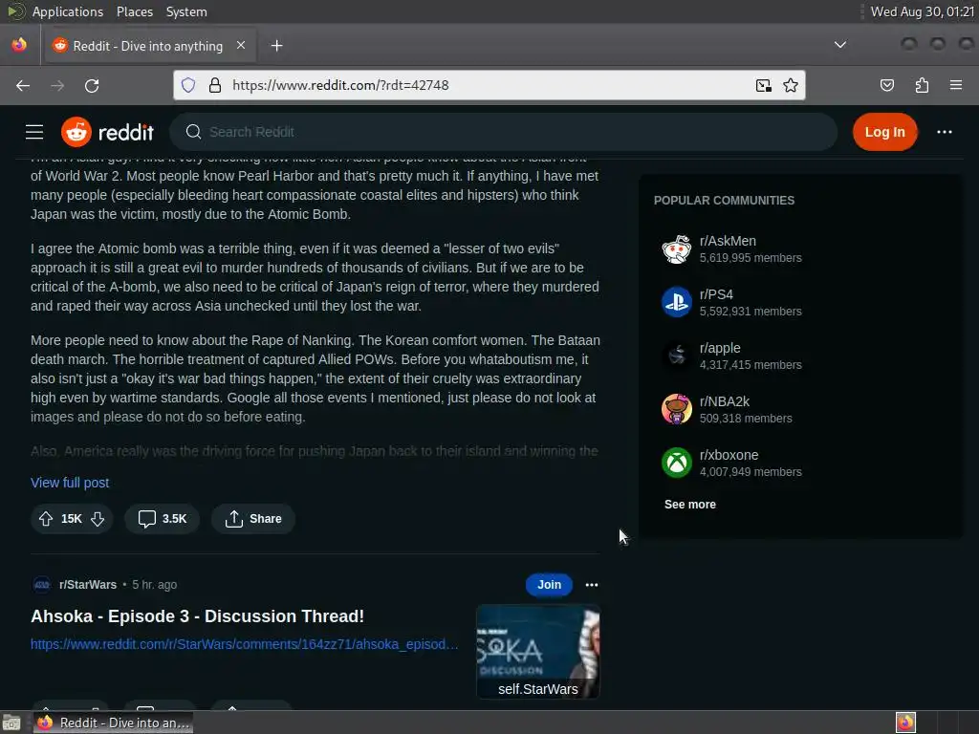Open the 3.5K comments
The width and height of the screenshot is (979, 734).
(163, 519)
